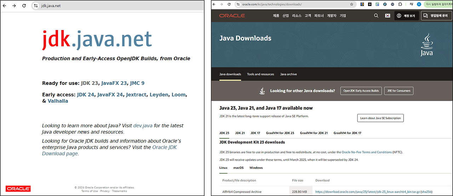This screenshot has height=196, width=453.
Task: Open the 산업 menu
Action: click(x=286, y=16)
